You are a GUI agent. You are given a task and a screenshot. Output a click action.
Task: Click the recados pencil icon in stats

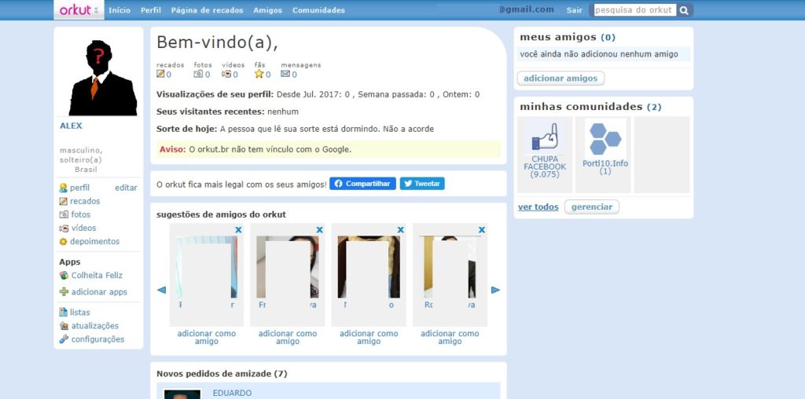(161, 75)
